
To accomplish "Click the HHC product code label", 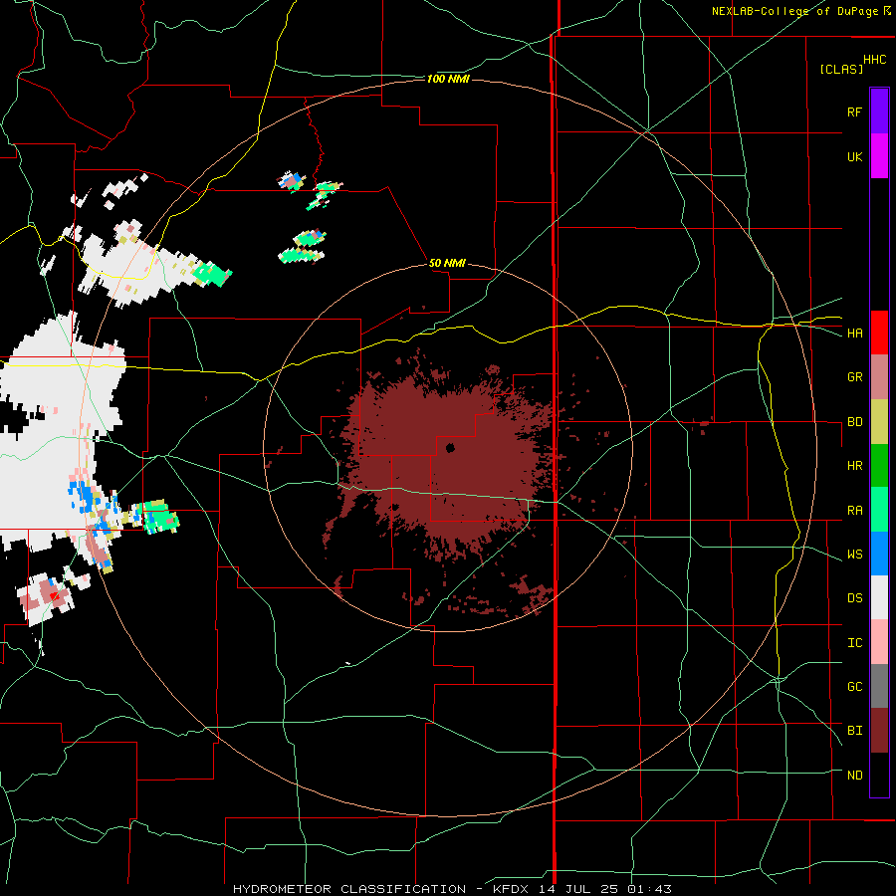I will pos(874,60).
